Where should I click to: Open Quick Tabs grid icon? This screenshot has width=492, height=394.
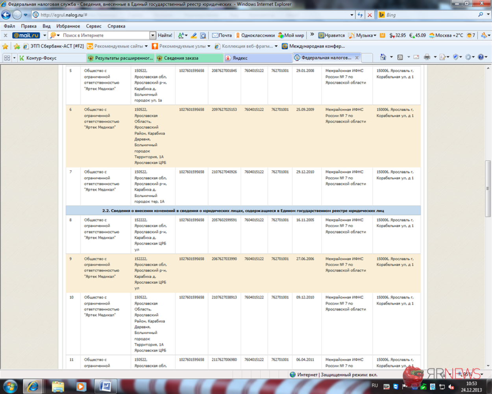click(7, 58)
